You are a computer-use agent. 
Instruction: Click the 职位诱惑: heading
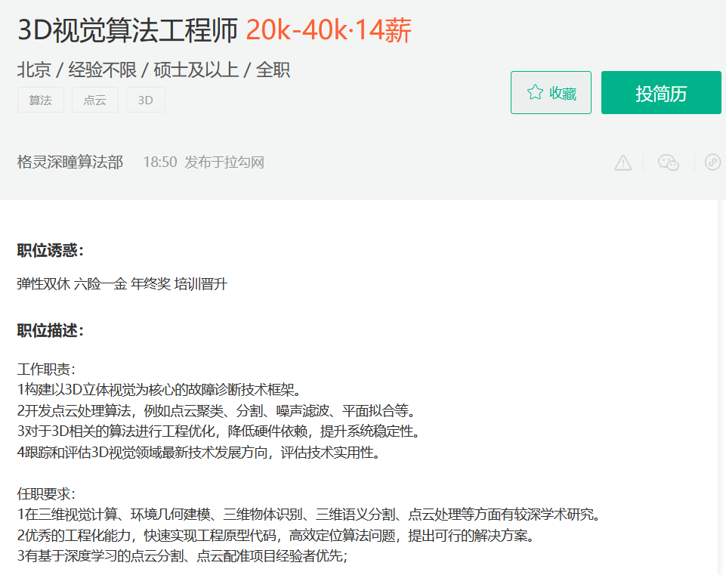click(x=51, y=250)
